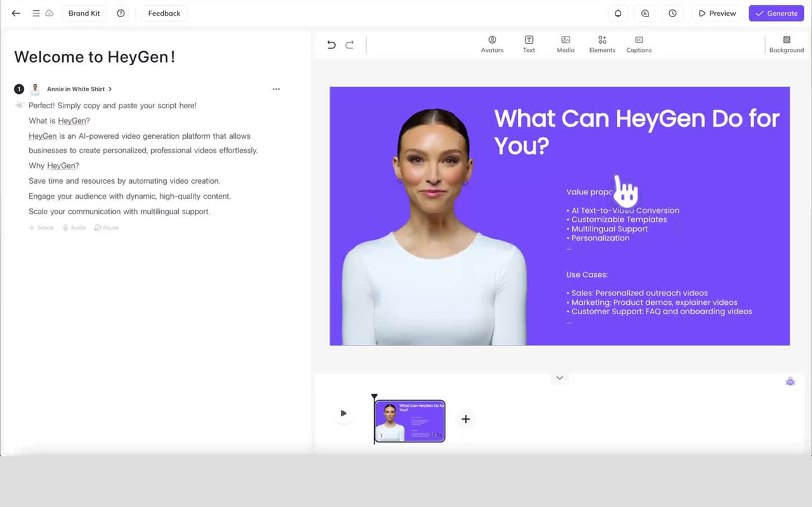Select 'Use Cases:' text on the canvas
This screenshot has width=812, height=507.
point(587,275)
